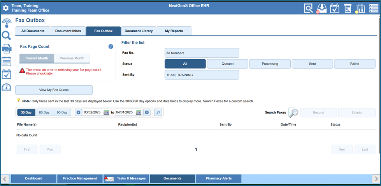Screen dimensions: 381x186
Task: Click the Date/Time column header
Action: pos(288,124)
